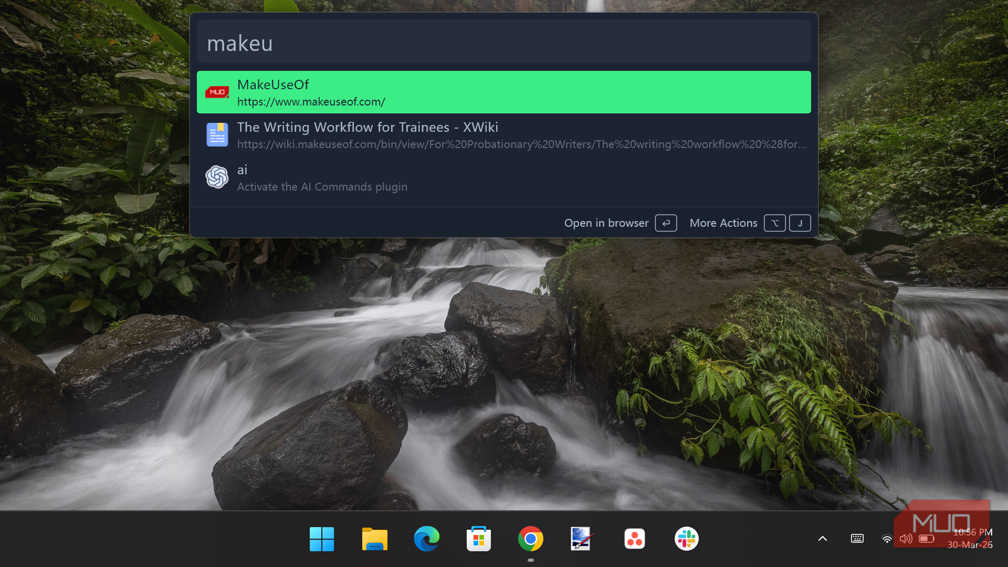Click the J key hint
Image resolution: width=1008 pixels, height=567 pixels.
[800, 223]
